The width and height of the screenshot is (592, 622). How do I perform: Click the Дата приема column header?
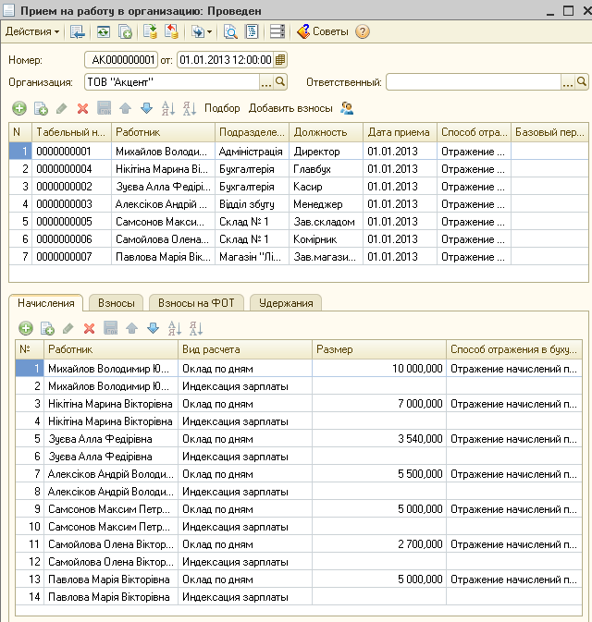(x=400, y=132)
